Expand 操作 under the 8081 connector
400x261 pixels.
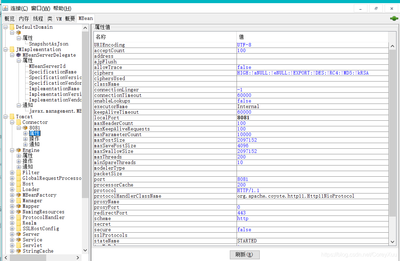(25, 139)
